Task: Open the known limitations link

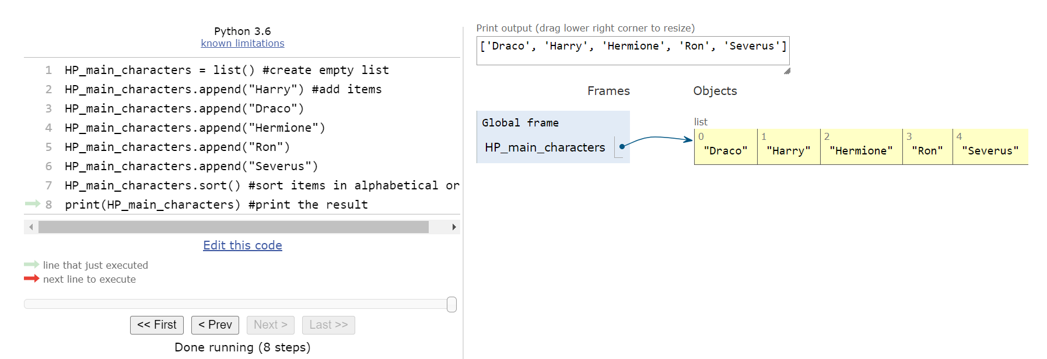Action: click(x=243, y=43)
